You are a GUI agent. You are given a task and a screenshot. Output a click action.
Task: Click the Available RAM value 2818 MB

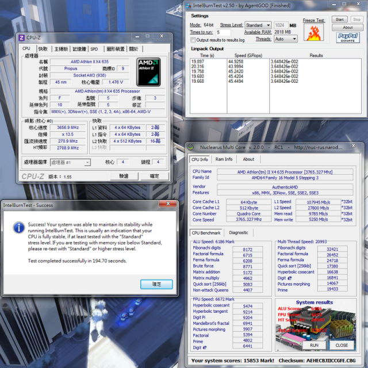point(282,32)
